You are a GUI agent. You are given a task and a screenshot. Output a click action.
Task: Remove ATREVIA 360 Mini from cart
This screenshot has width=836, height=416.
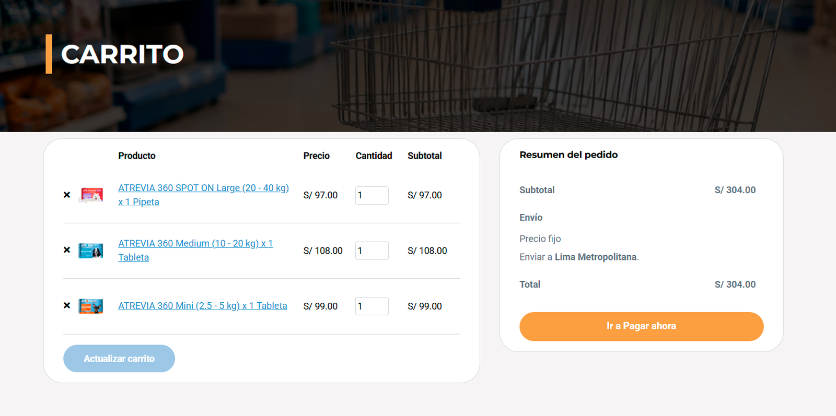click(x=67, y=305)
